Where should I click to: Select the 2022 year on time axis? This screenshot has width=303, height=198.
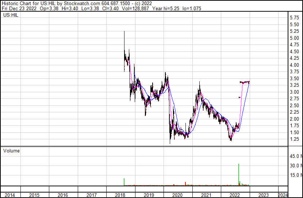point(235,195)
